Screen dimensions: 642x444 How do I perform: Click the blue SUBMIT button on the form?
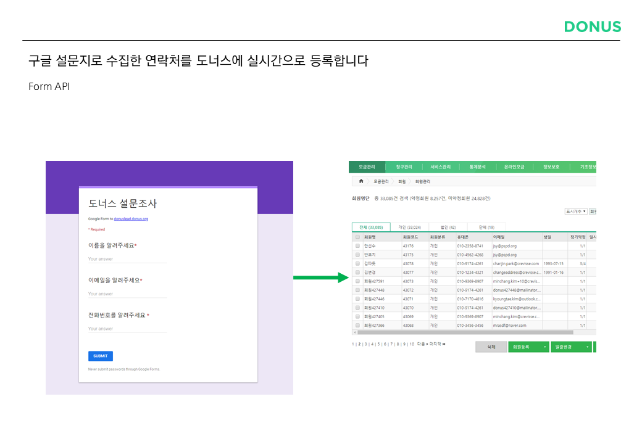tap(100, 356)
